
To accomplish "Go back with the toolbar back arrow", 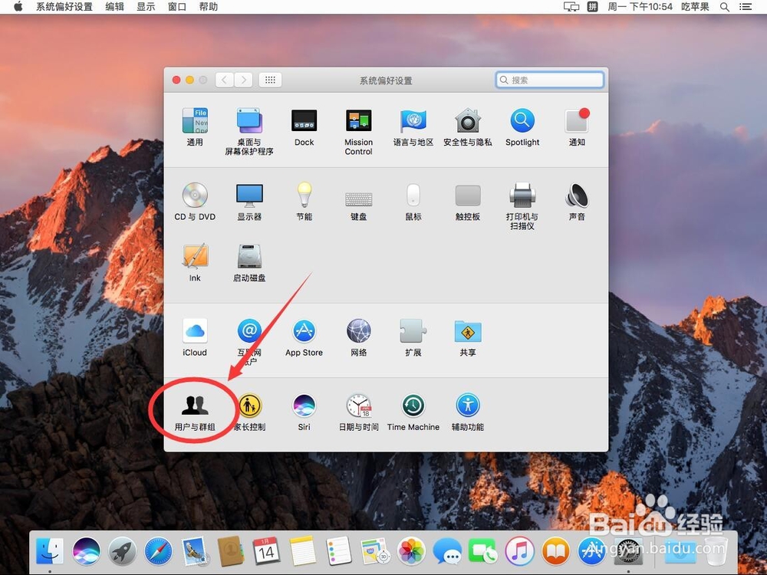I will tap(225, 80).
